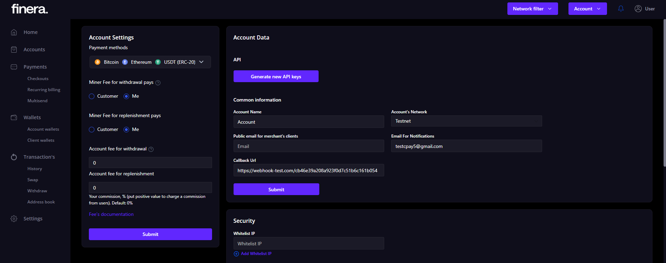Expand the Account dropdown in header

[x=587, y=9]
